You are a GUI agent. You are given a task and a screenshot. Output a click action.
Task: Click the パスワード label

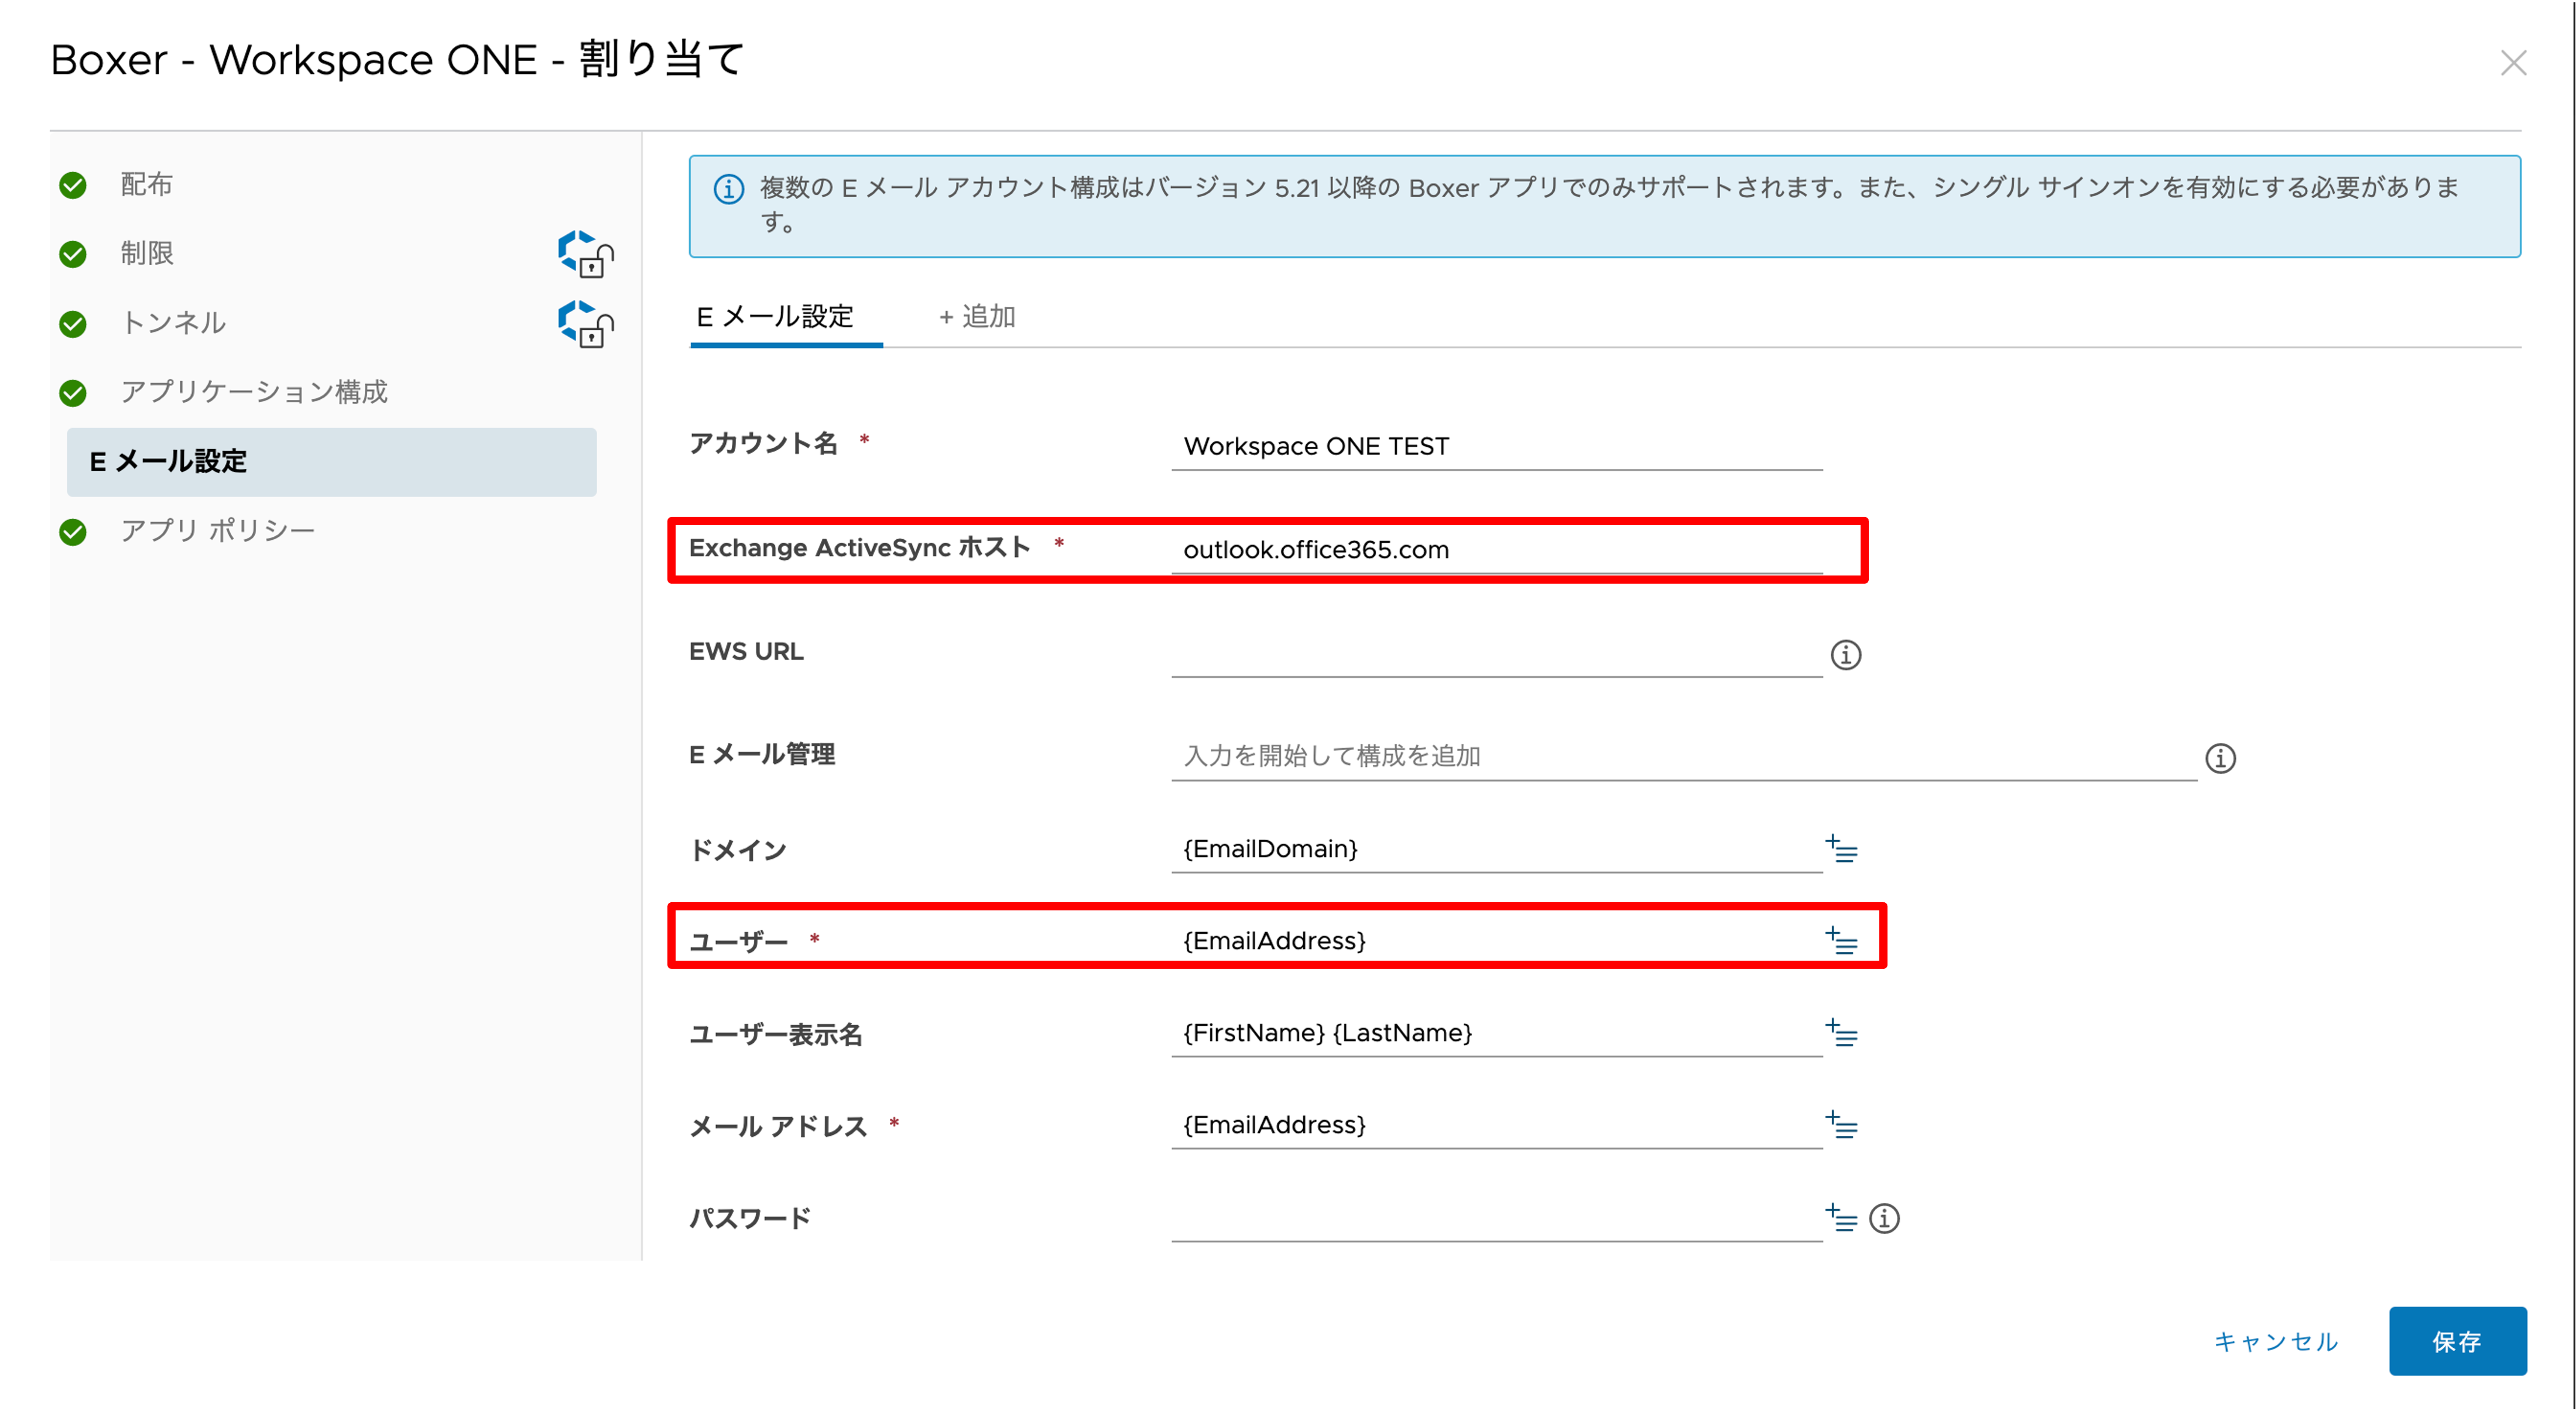coord(750,1219)
